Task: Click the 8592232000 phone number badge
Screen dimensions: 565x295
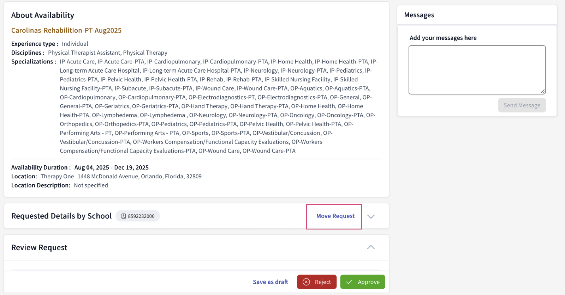Action: pos(138,216)
